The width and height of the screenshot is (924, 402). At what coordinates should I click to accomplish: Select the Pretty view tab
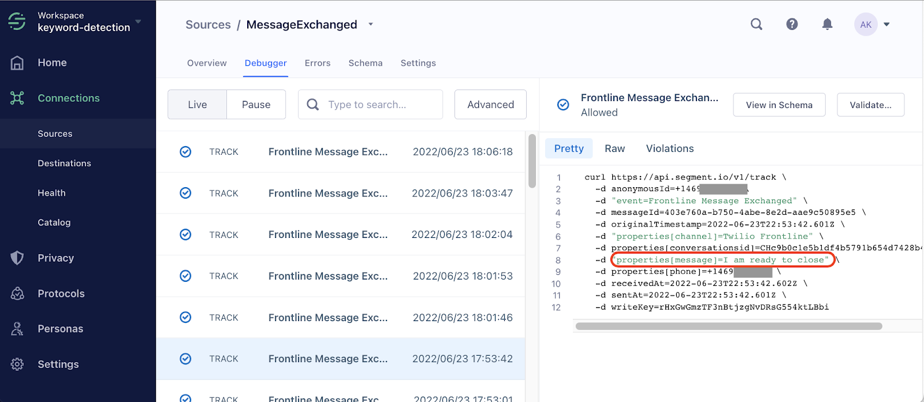[x=569, y=148]
